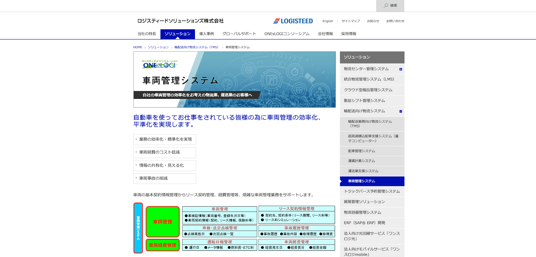Click the 運転日報管理 diagram heading
The width and height of the screenshot is (536, 257).
coord(220,242)
